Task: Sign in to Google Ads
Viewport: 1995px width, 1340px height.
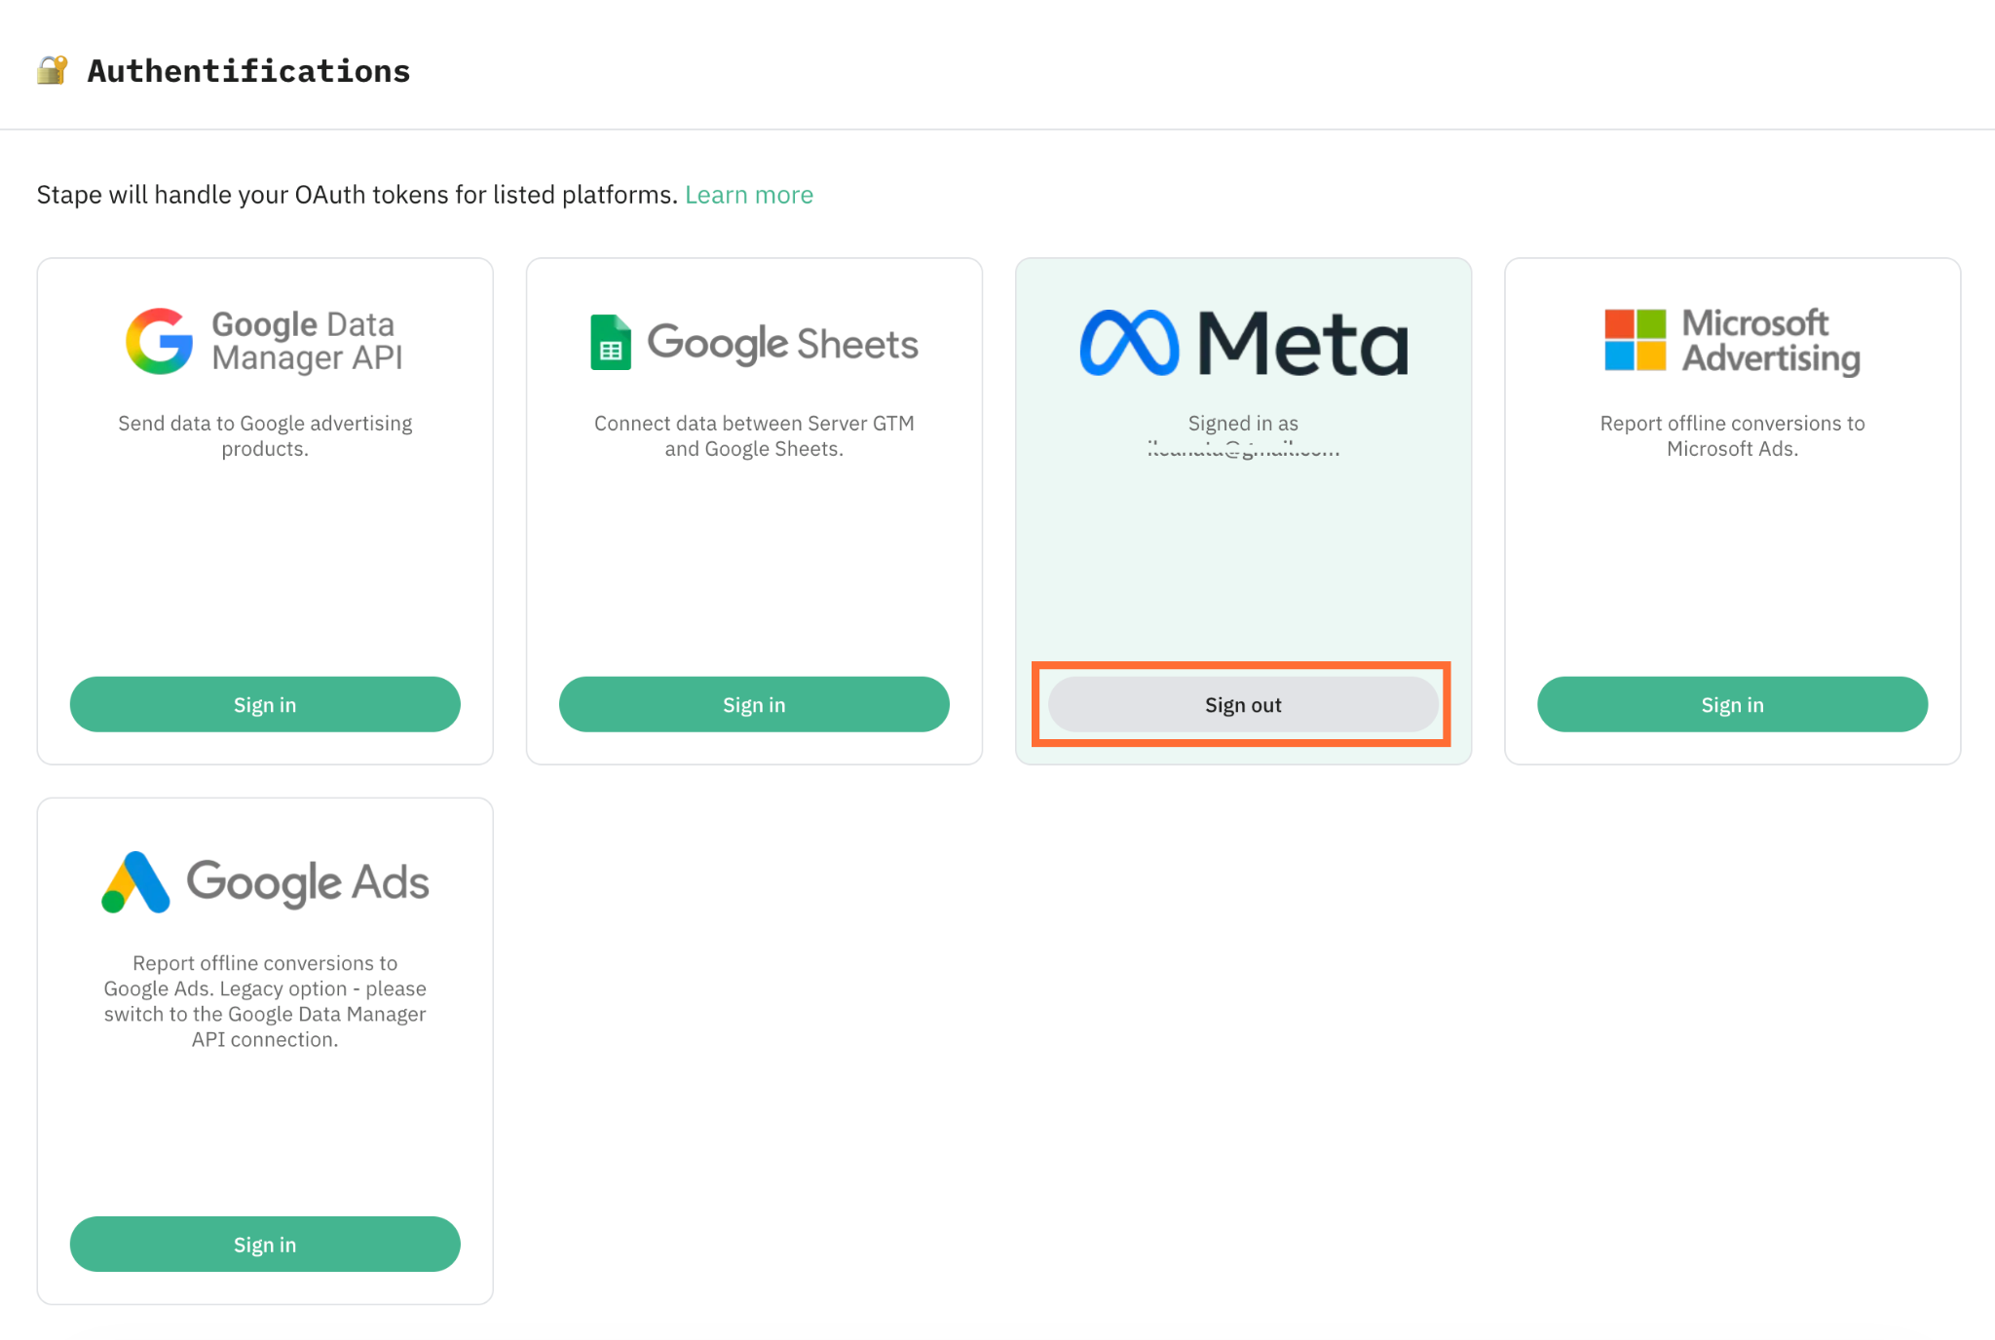Action: [265, 1244]
